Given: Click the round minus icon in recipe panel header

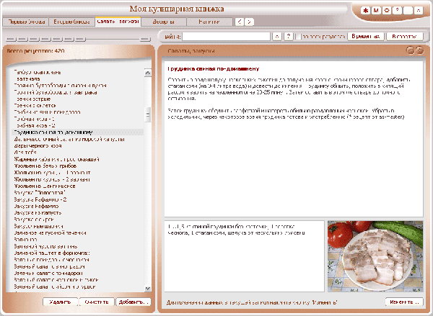Looking at the screenshot, I should click(x=411, y=50).
